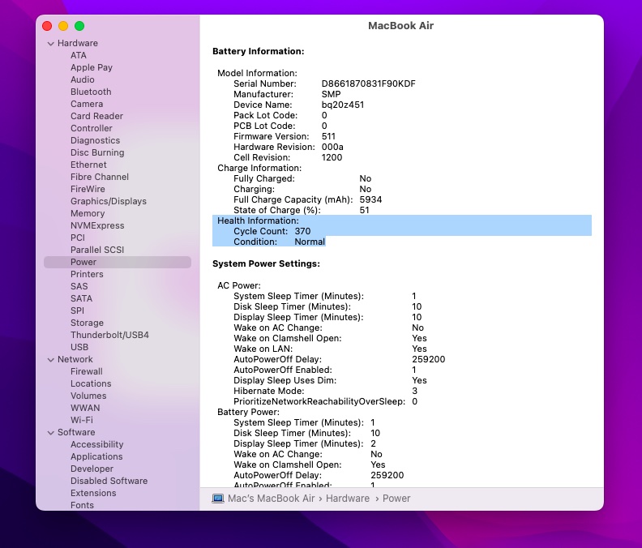Open Firewall under Network

[86, 371]
